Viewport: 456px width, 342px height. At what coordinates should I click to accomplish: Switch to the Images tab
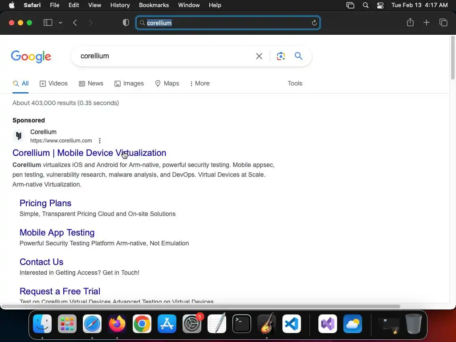129,83
